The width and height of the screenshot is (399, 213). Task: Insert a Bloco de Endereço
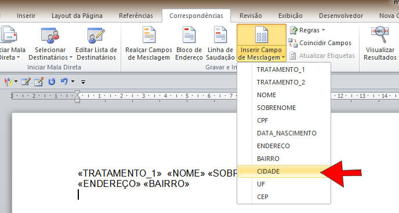(x=189, y=43)
